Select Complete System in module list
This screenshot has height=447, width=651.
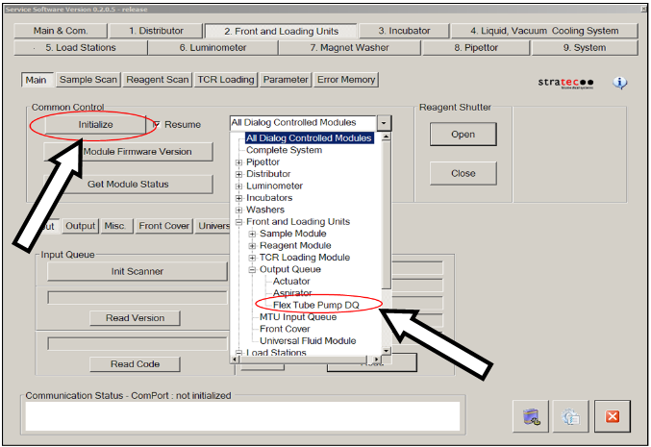coord(284,150)
